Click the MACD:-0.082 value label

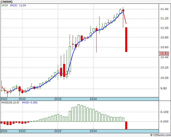pyautogui.click(x=30, y=103)
